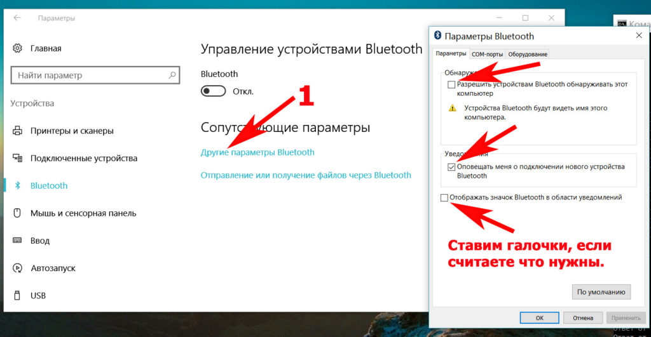This screenshot has width=651, height=337.
Task: Click the USB icon in sidebar
Action: (x=17, y=296)
